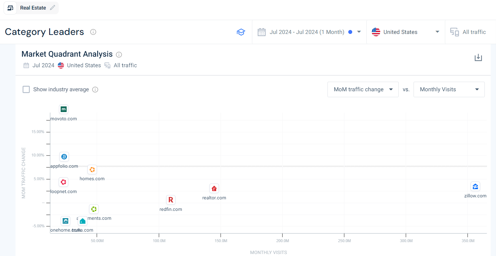Select the zillow.com logo on chart

pyautogui.click(x=475, y=186)
